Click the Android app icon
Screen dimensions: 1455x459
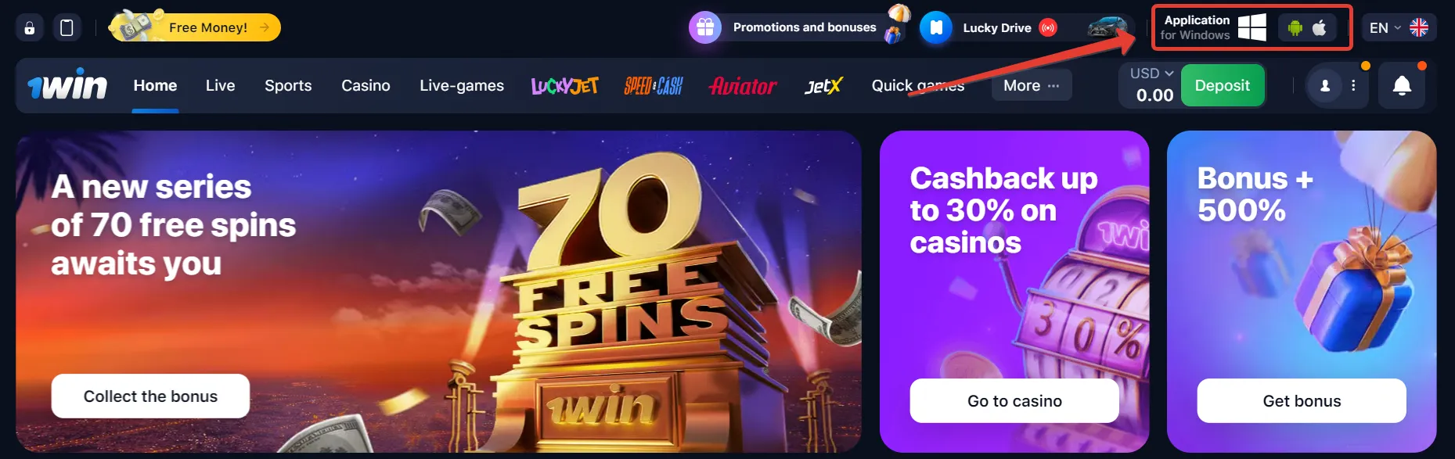pos(1295,28)
